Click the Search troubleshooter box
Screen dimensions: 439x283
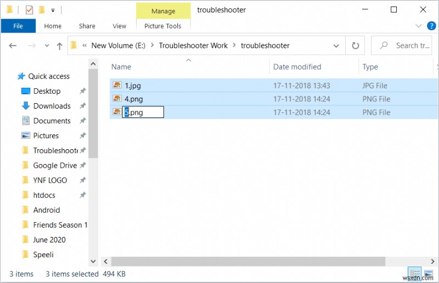(401, 46)
